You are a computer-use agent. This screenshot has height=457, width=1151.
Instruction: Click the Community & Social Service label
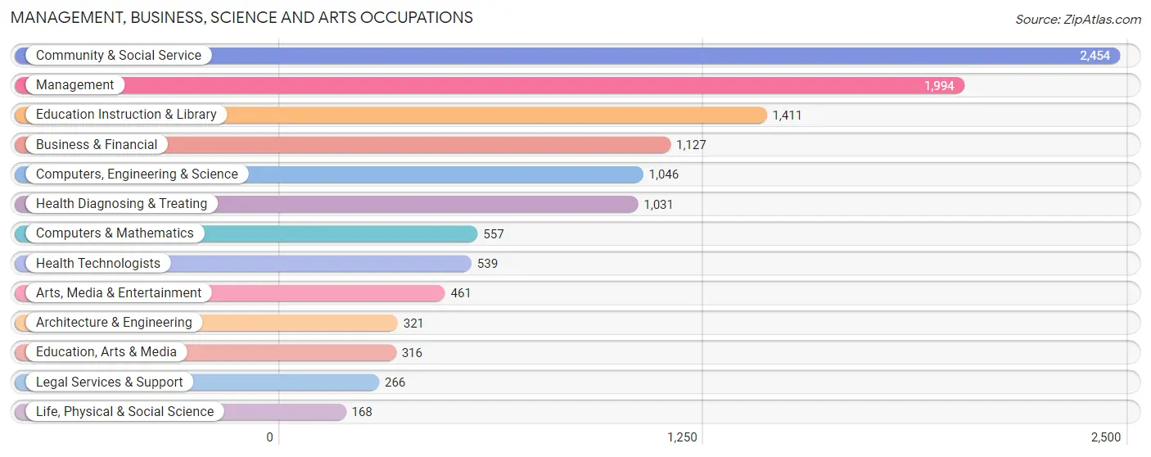(119, 56)
